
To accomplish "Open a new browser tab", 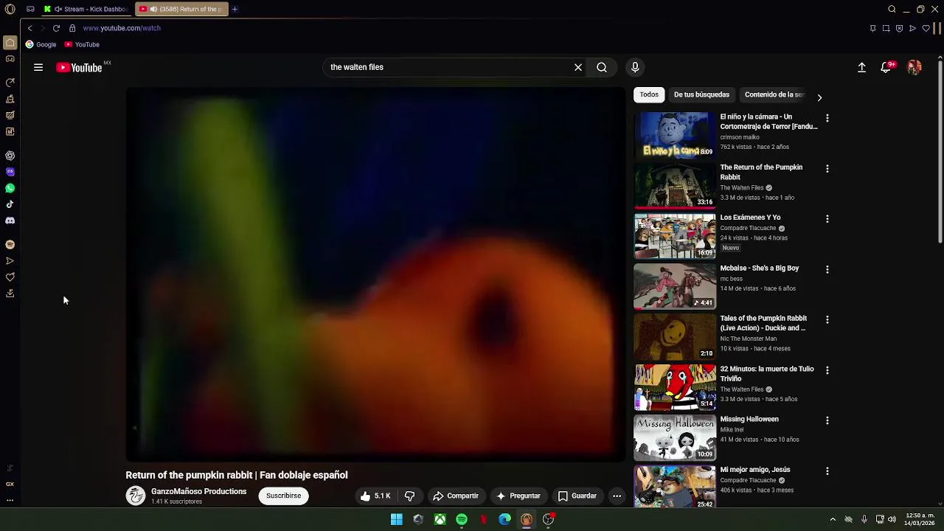I will pyautogui.click(x=235, y=9).
